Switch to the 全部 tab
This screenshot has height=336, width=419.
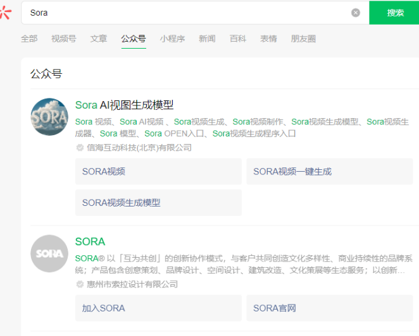pyautogui.click(x=29, y=39)
